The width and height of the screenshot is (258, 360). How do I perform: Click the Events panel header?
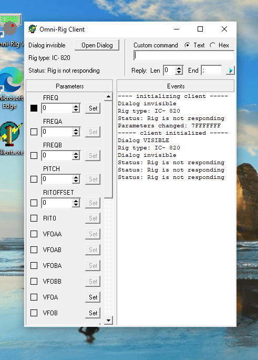click(x=176, y=86)
